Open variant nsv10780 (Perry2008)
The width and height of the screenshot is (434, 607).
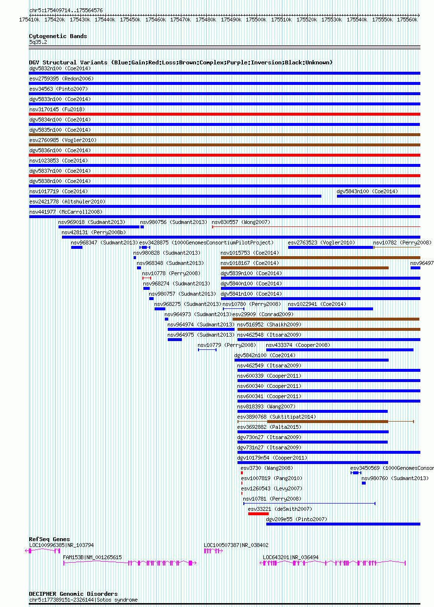(234, 309)
